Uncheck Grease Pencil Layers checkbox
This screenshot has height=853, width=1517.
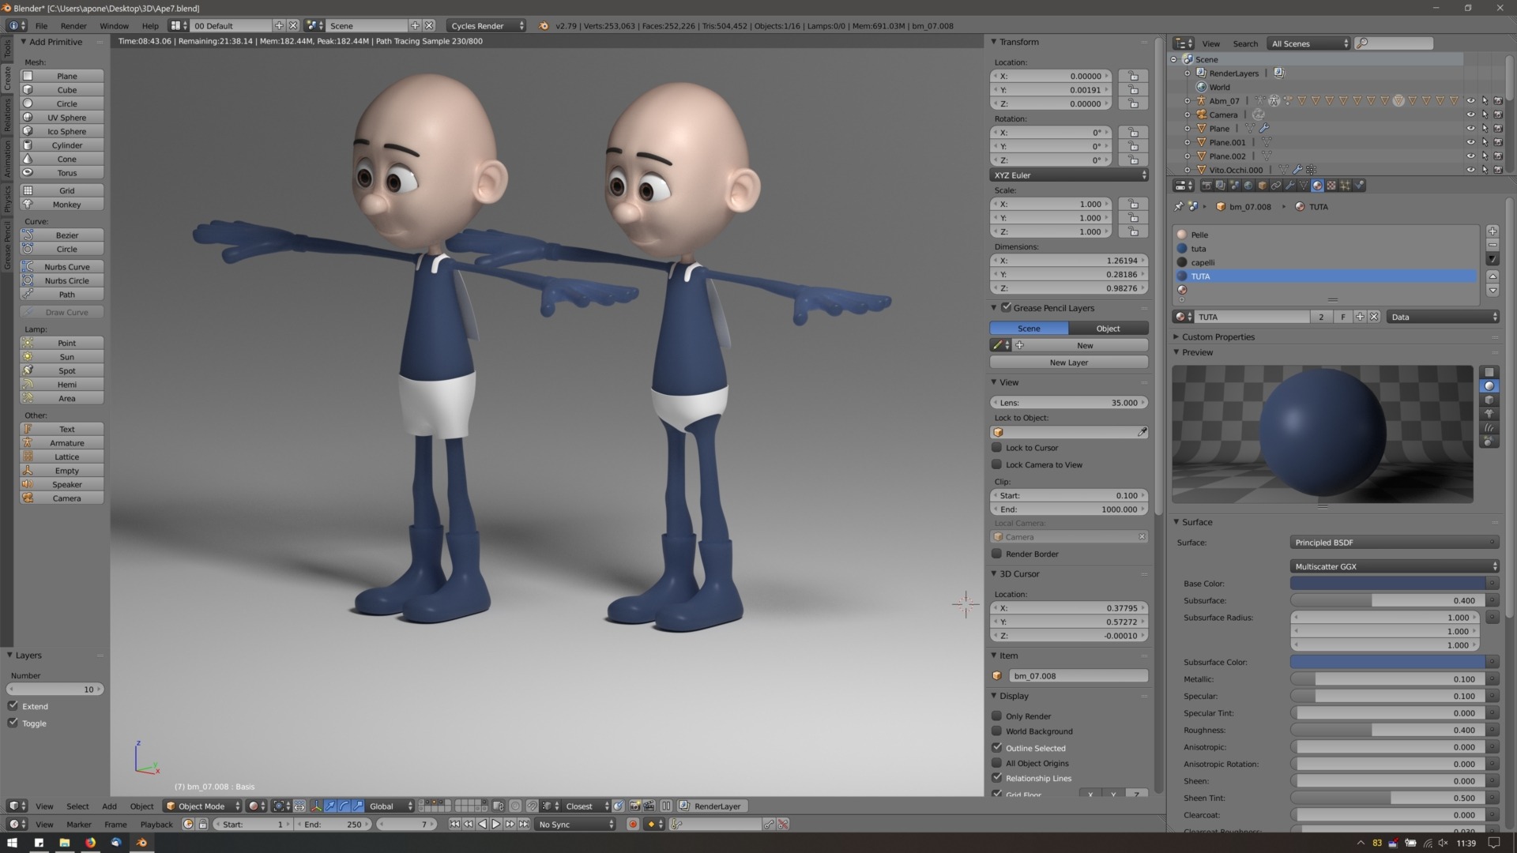coord(1006,307)
